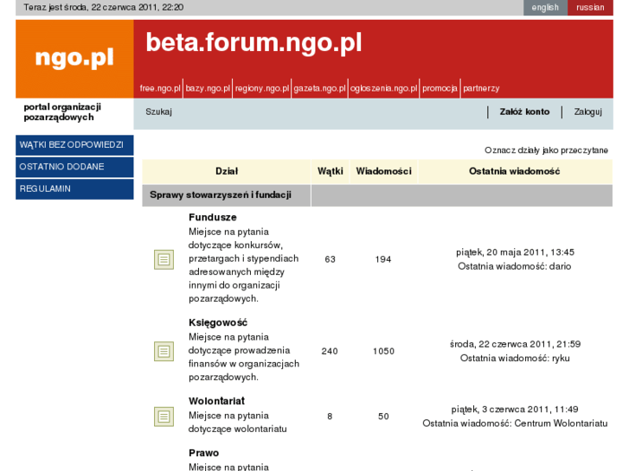Click the Księgowość forum icon
Image resolution: width=629 pixels, height=471 pixels.
coord(164,351)
